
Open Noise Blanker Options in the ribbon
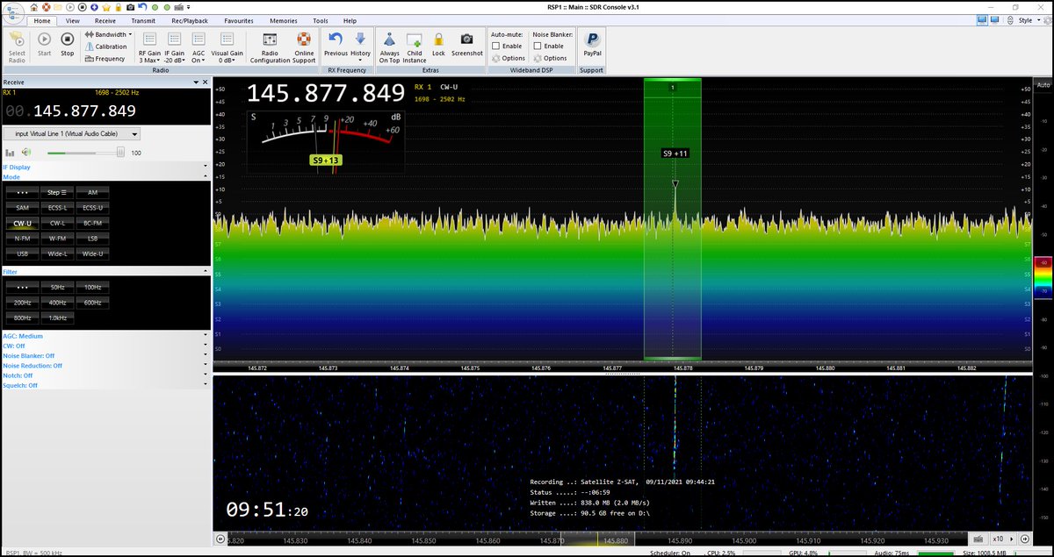[x=549, y=58]
